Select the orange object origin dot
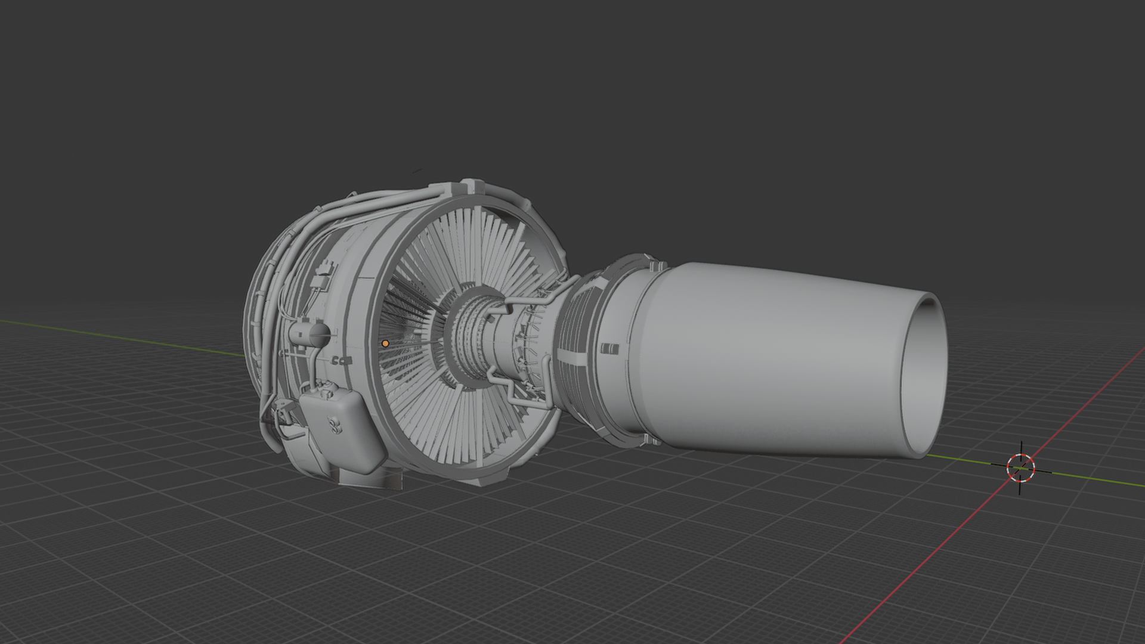This screenshot has width=1145, height=644. pos(385,343)
